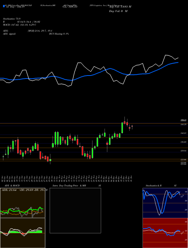This screenshot has height=248, width=188.
Task: Click 'ADX: 21.64 +DY: 29.69 -DY: 19.13' header
Action: [x=24, y=190]
